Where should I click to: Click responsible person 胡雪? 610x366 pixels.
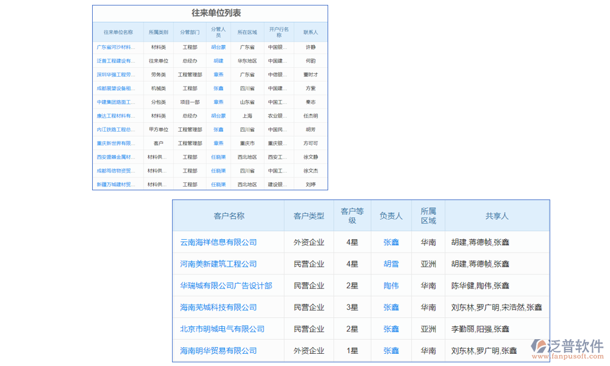[x=391, y=264]
